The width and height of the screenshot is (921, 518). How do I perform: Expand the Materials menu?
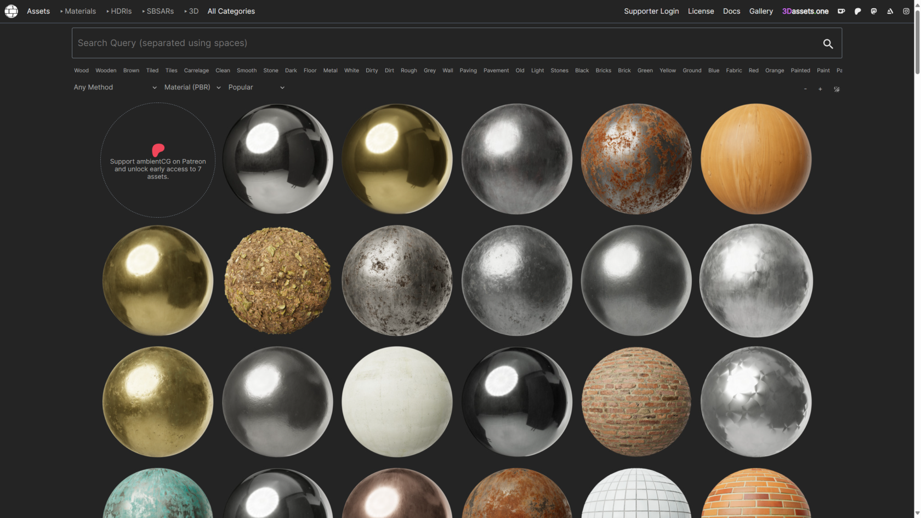pyautogui.click(x=78, y=11)
